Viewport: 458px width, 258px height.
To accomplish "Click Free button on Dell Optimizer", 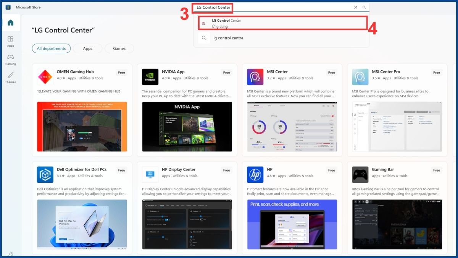I will [x=121, y=170].
